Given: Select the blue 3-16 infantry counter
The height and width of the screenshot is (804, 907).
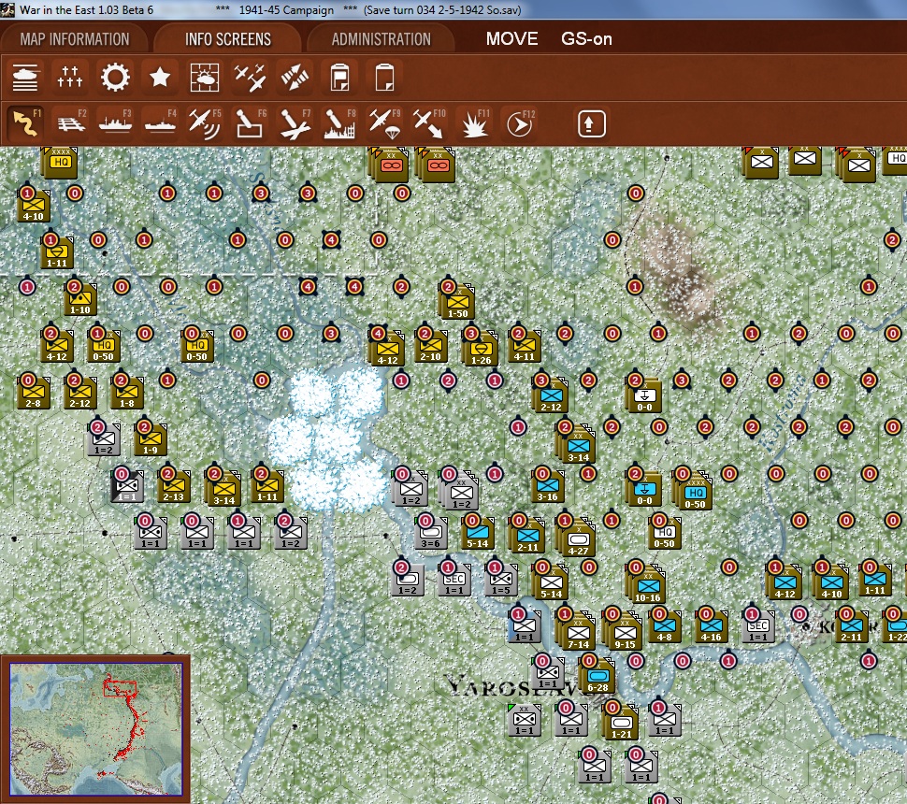Looking at the screenshot, I should tap(547, 486).
